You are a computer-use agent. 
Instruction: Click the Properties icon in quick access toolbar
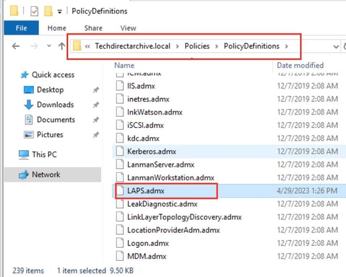tap(34, 11)
